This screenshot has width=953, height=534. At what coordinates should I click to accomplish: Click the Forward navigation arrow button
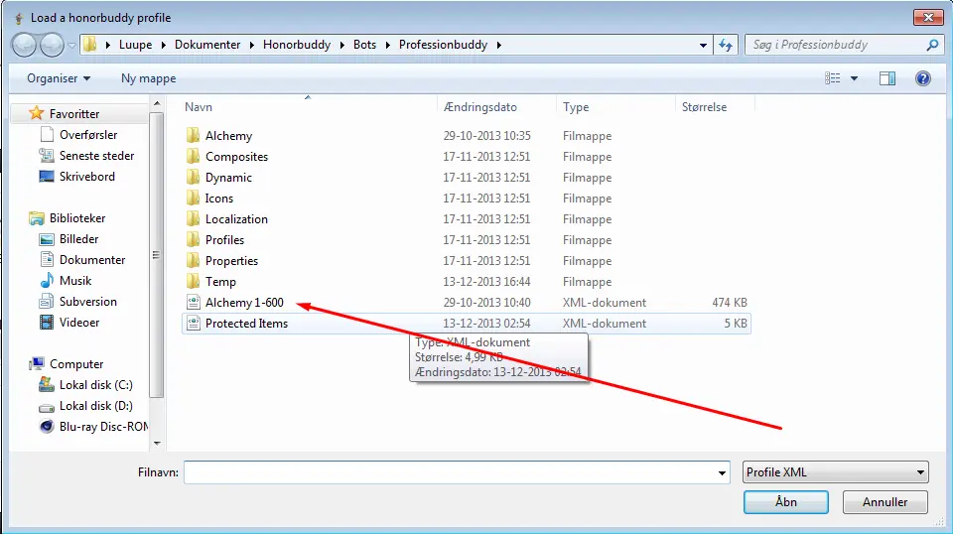(x=52, y=45)
